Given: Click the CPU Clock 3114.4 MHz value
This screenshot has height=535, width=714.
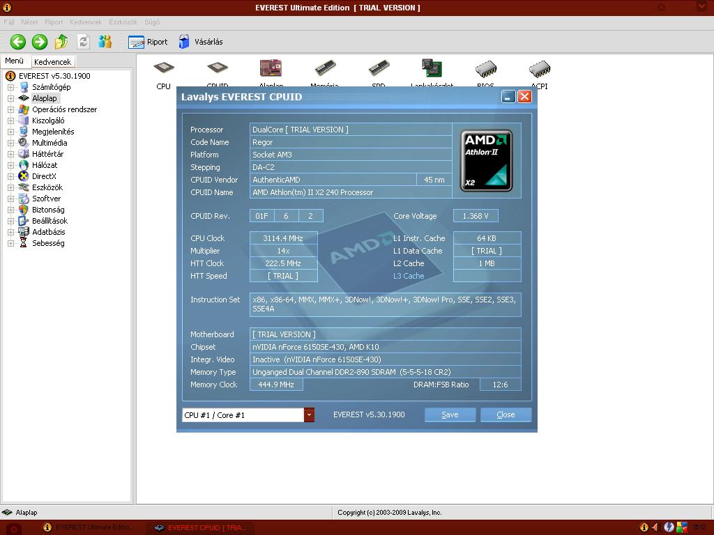Looking at the screenshot, I should pyautogui.click(x=283, y=238).
